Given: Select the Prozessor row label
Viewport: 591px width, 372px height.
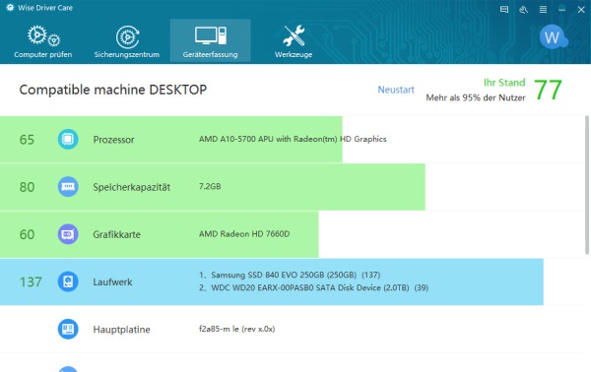Looking at the screenshot, I should pos(113,140).
